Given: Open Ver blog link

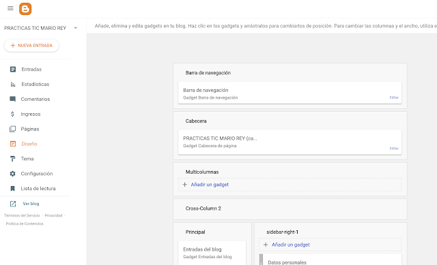Looking at the screenshot, I should pos(31,204).
